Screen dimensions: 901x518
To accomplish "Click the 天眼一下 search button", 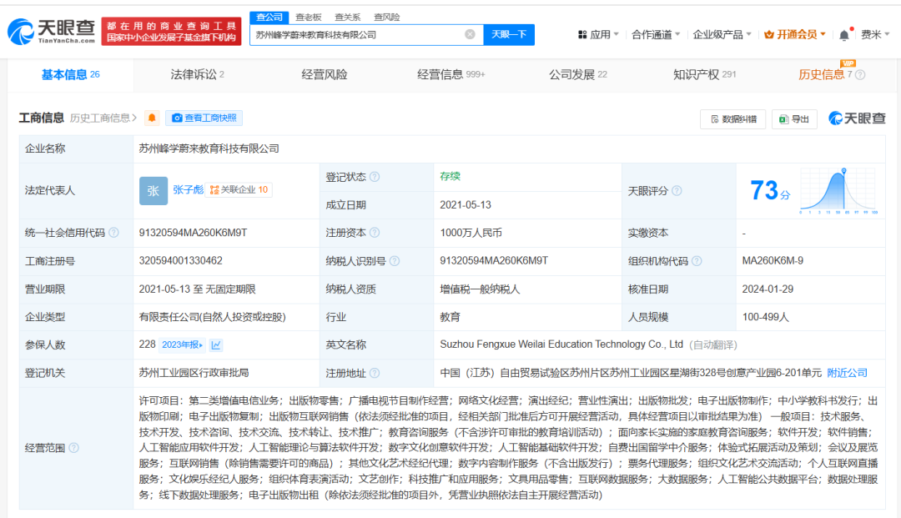I will 509,34.
